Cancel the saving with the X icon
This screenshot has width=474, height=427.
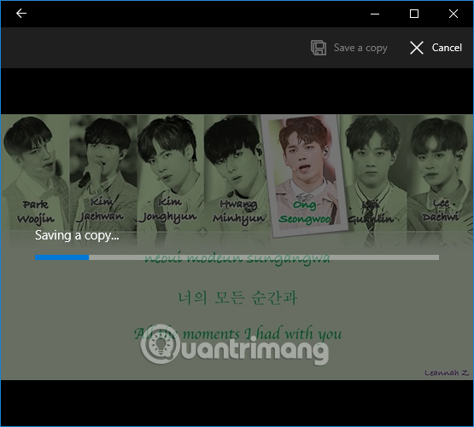(417, 48)
